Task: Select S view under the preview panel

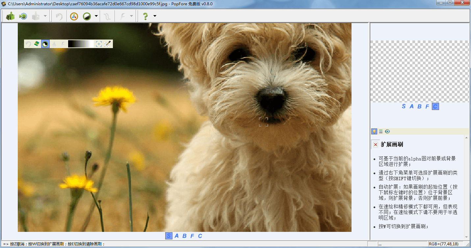Action: pyautogui.click(x=404, y=106)
